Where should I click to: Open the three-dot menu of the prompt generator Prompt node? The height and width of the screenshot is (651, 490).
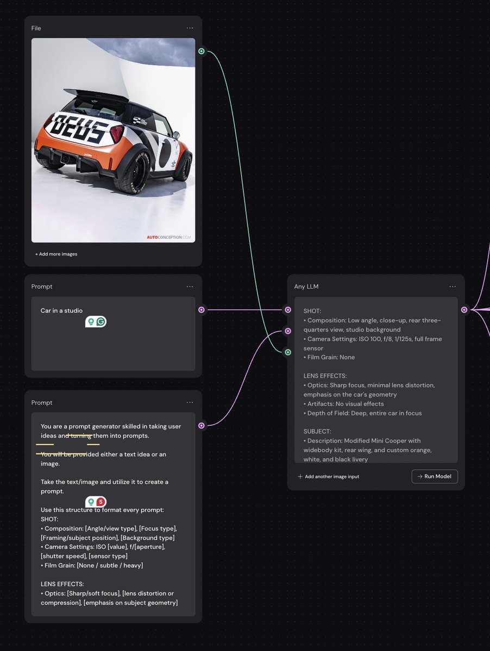coord(190,403)
